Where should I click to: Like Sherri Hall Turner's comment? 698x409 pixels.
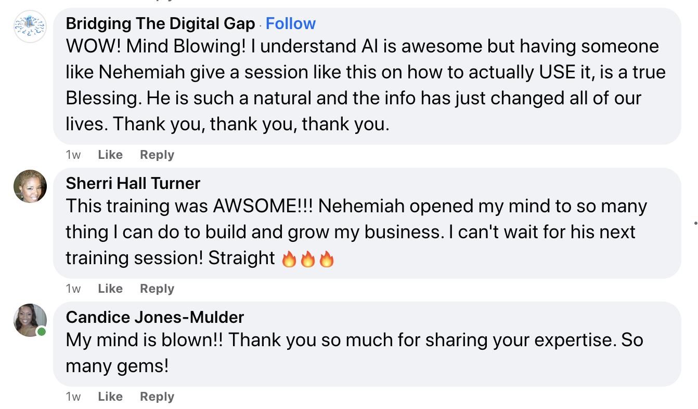[110, 289]
